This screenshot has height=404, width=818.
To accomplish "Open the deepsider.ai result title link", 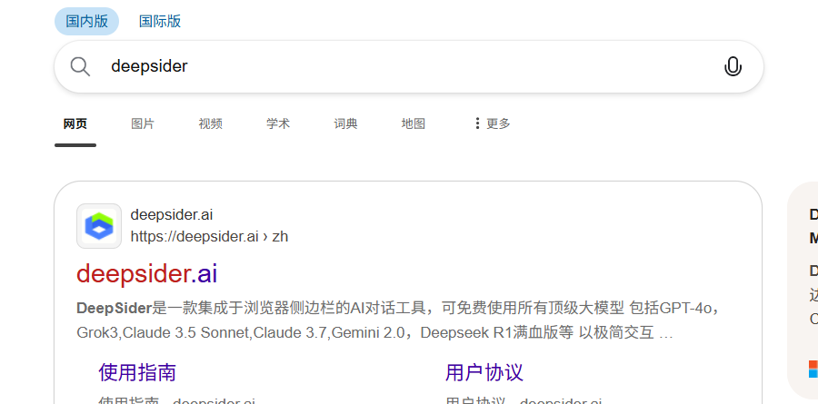I will (146, 273).
